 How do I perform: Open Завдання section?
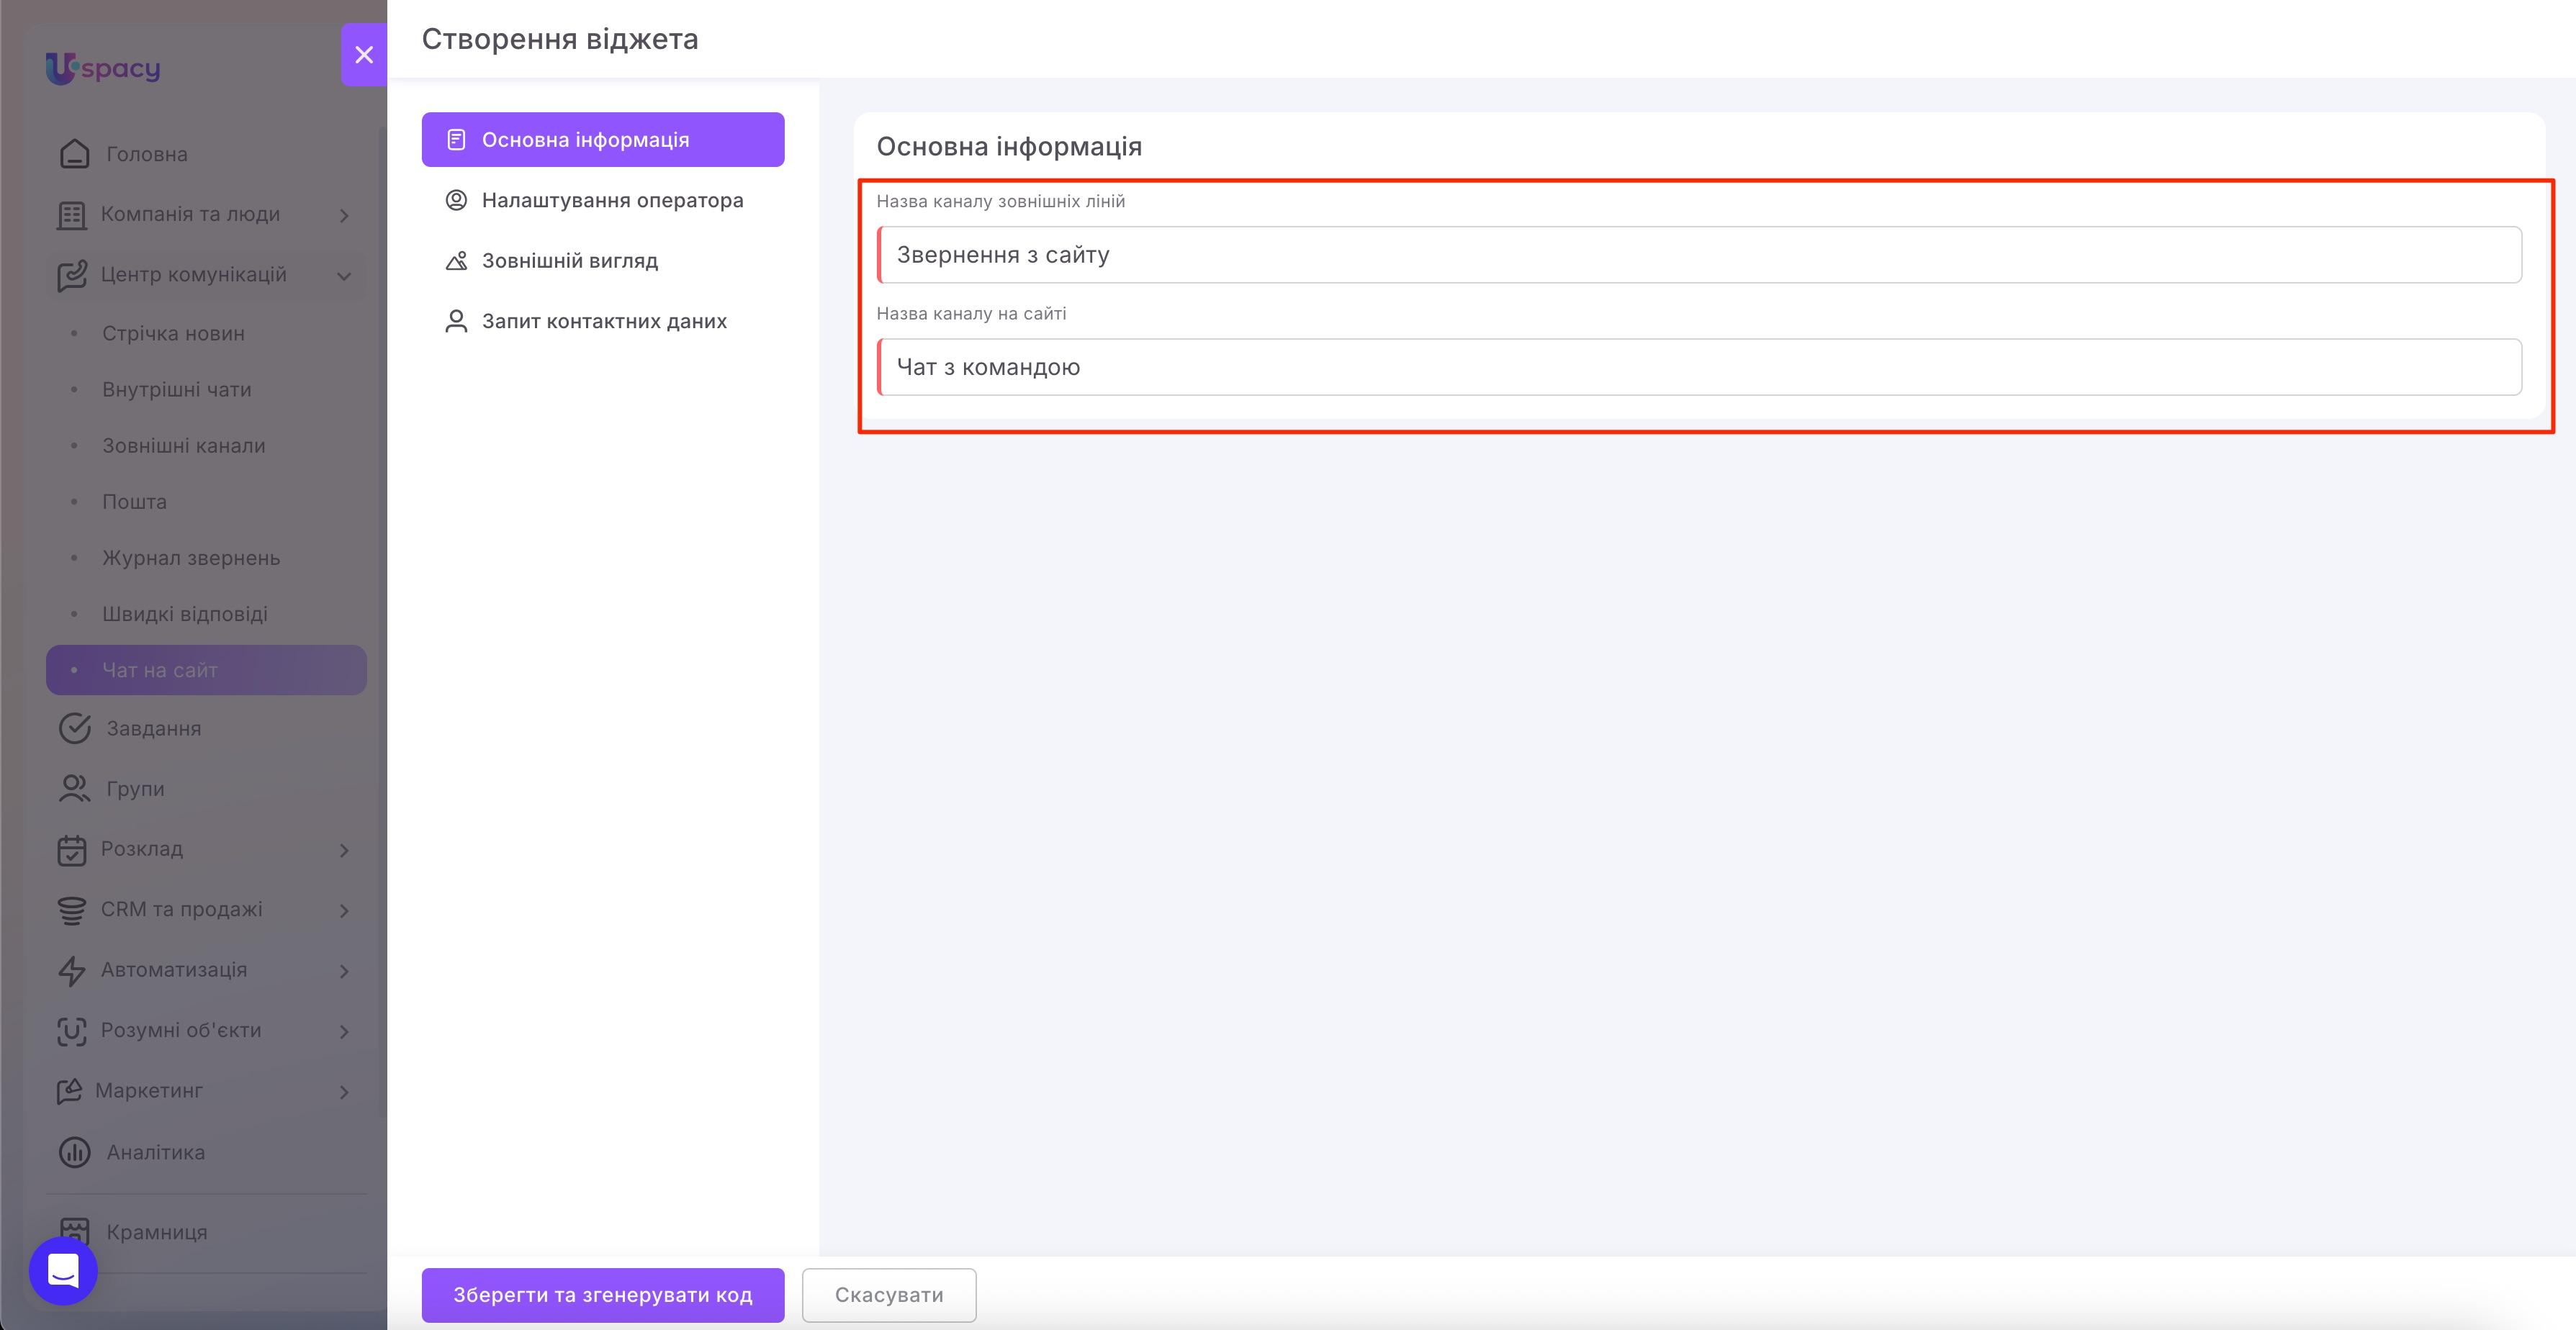[154, 728]
